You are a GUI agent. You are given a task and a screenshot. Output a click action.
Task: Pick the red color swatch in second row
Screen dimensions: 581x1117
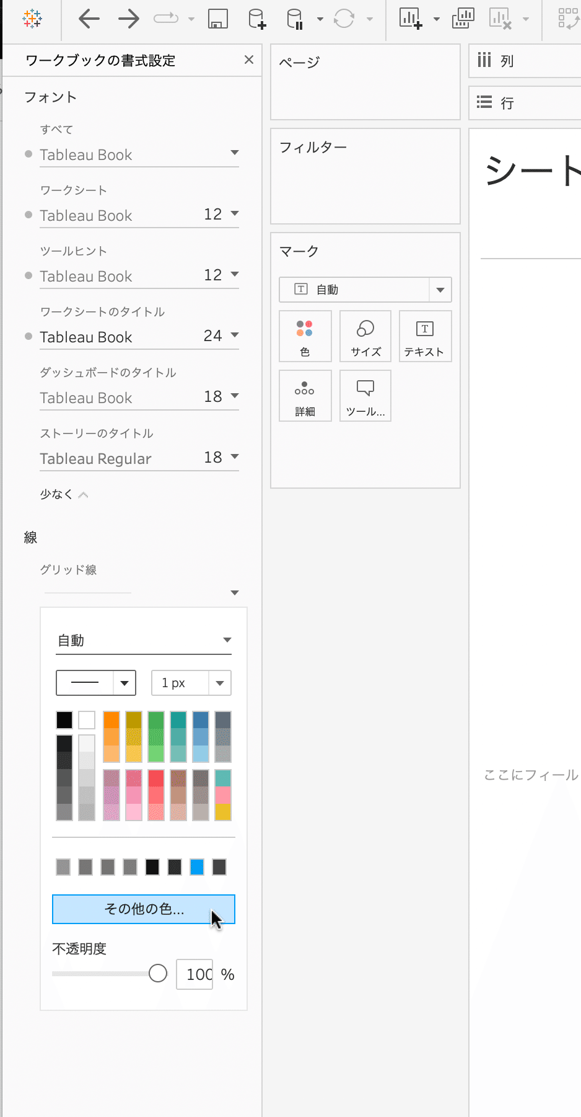click(x=156, y=778)
